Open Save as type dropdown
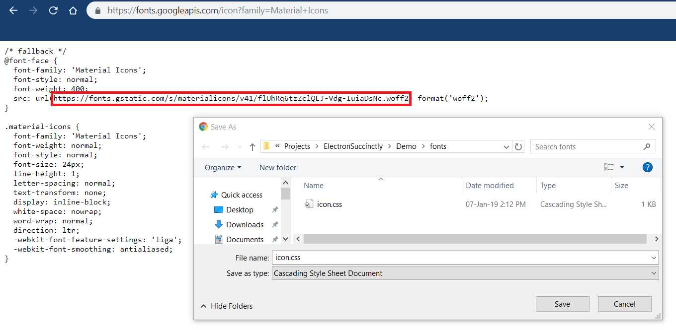This screenshot has height=330, width=676. pyautogui.click(x=465, y=273)
